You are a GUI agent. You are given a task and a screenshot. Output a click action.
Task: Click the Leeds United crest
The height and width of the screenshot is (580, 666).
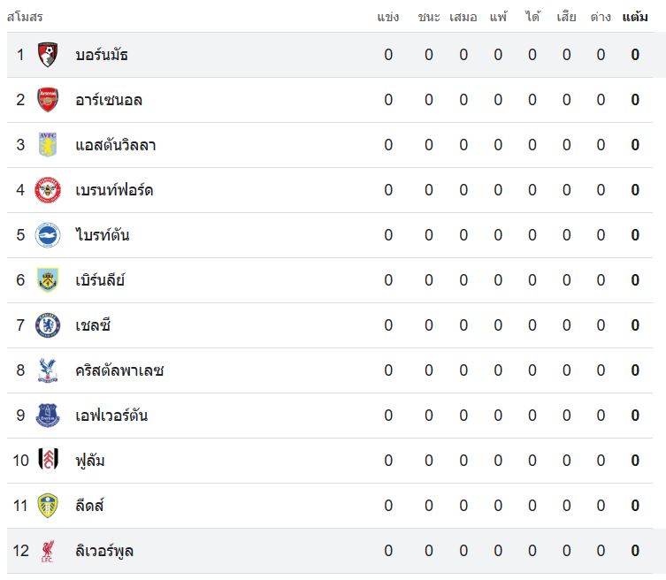48,505
